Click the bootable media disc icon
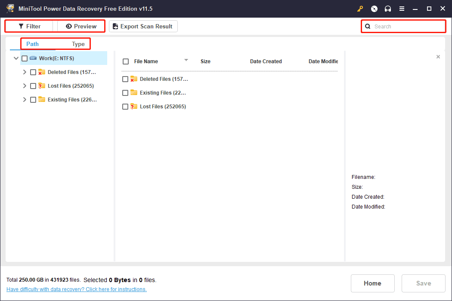Screen dimensions: 452x301 (374, 9)
